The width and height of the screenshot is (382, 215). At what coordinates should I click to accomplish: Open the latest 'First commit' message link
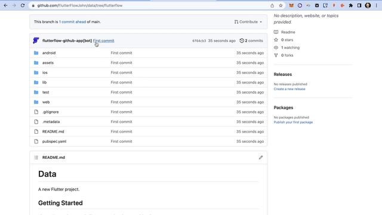(103, 41)
